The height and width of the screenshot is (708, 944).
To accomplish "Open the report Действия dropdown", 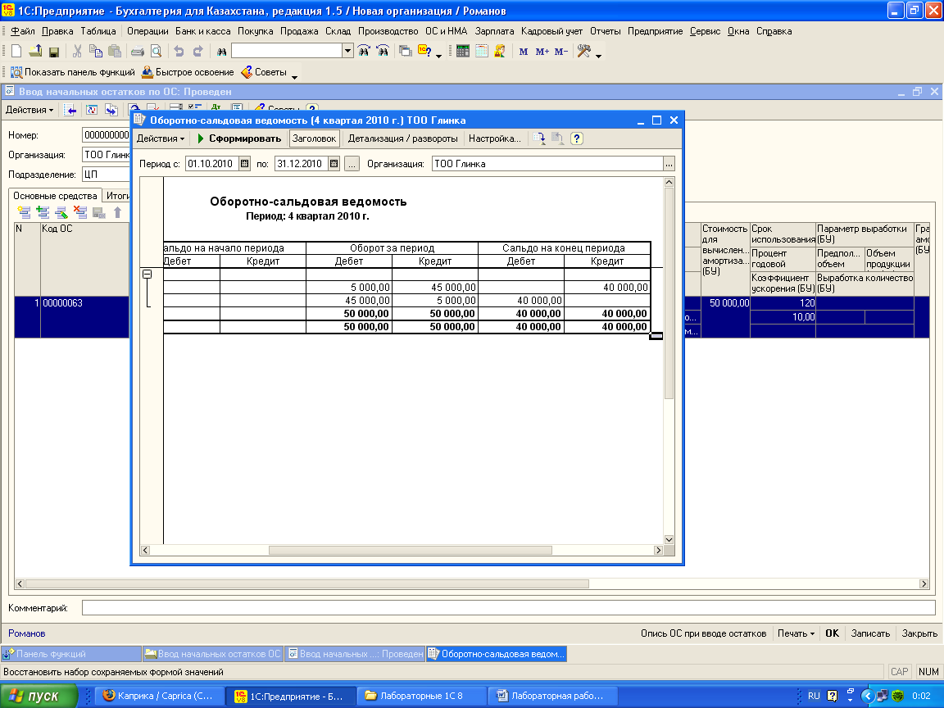I will 161,138.
